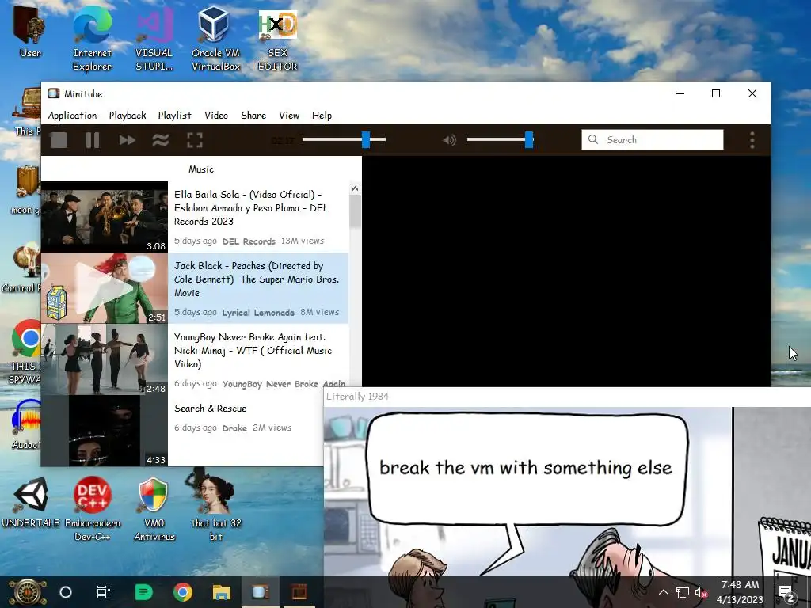This screenshot has height=608, width=811.
Task: Open the green notes app on taskbar
Action: tap(143, 592)
